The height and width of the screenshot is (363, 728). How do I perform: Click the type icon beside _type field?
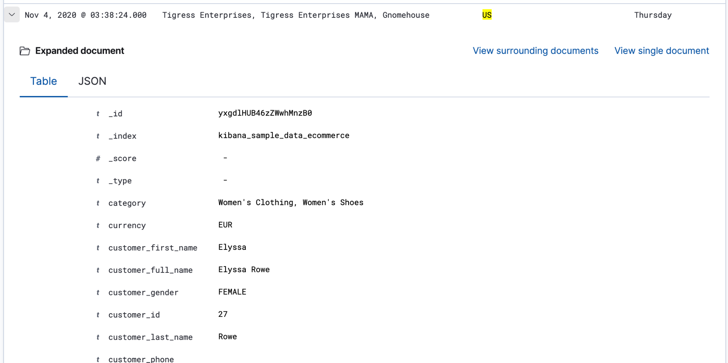[x=98, y=181]
